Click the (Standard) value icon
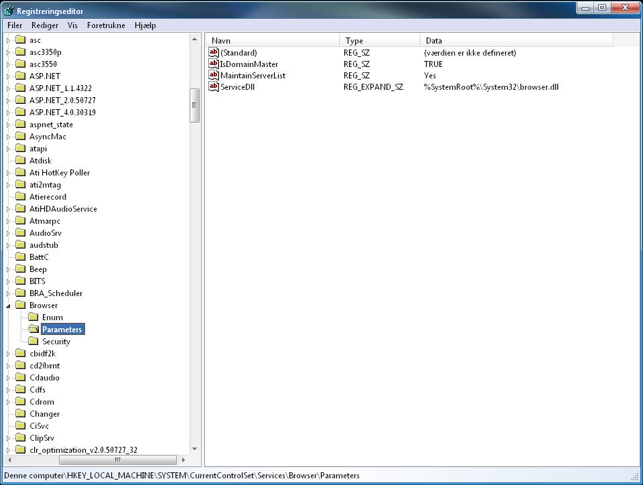This screenshot has height=485, width=643. (213, 52)
